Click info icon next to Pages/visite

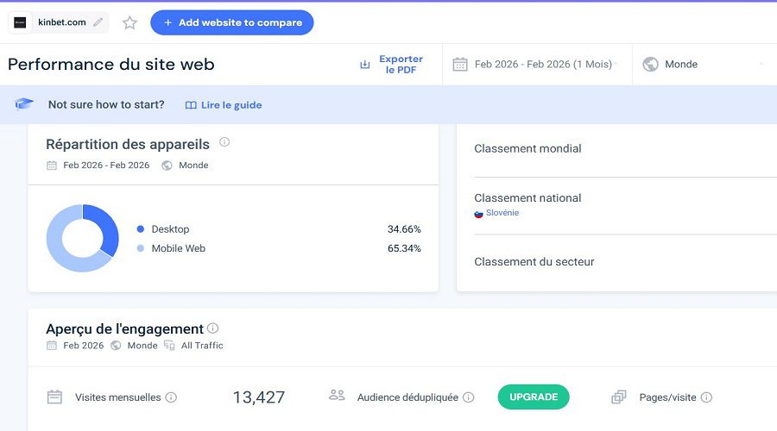pyautogui.click(x=706, y=397)
